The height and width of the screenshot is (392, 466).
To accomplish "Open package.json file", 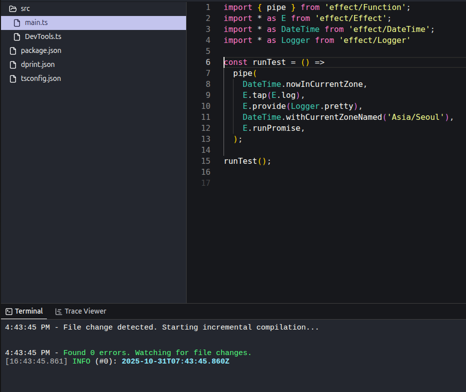I will click(93, 50).
